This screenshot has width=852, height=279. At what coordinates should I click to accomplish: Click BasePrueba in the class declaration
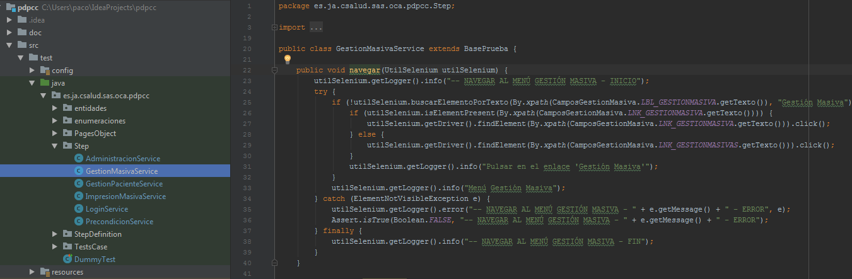point(486,48)
